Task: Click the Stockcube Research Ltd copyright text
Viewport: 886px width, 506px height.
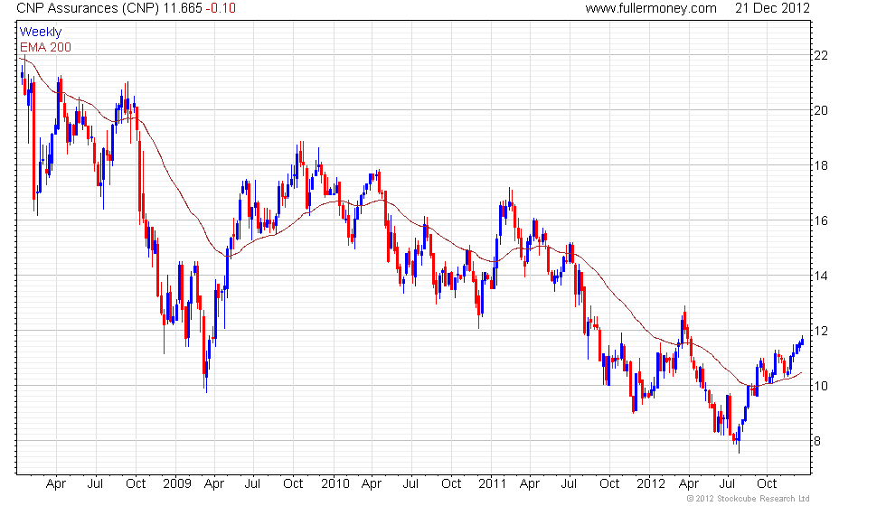Action: (749, 499)
